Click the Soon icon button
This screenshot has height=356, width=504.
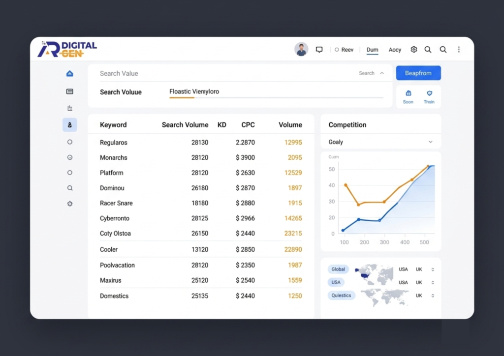[x=408, y=97]
